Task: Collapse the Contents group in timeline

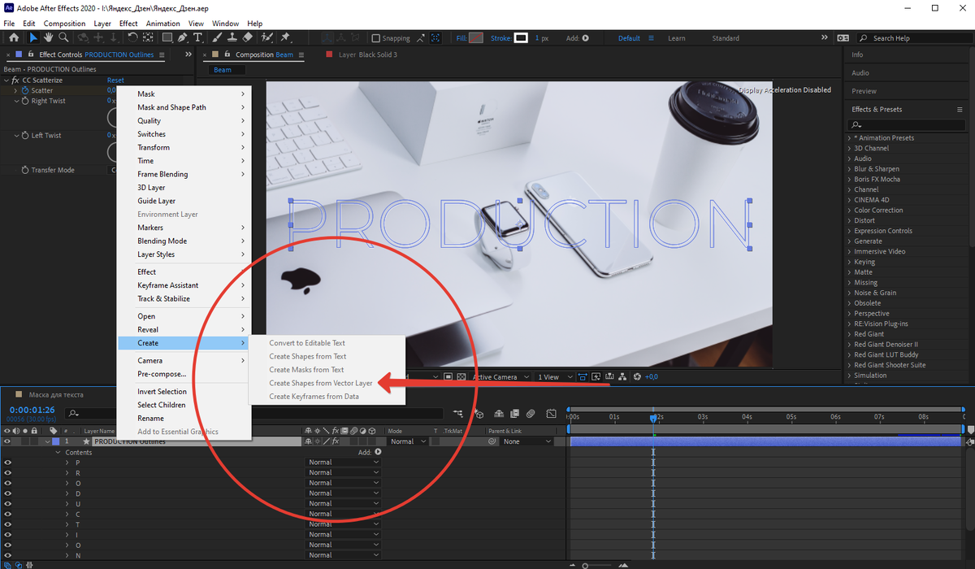Action: coord(58,452)
